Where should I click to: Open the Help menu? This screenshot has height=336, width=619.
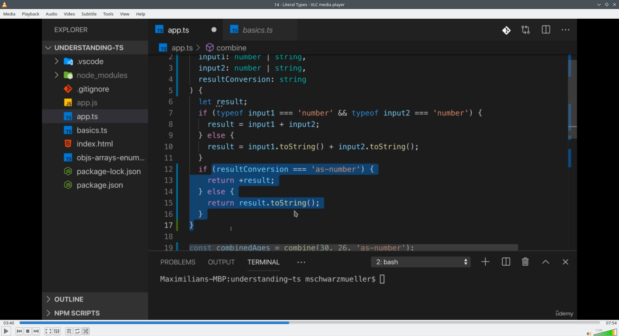[141, 14]
